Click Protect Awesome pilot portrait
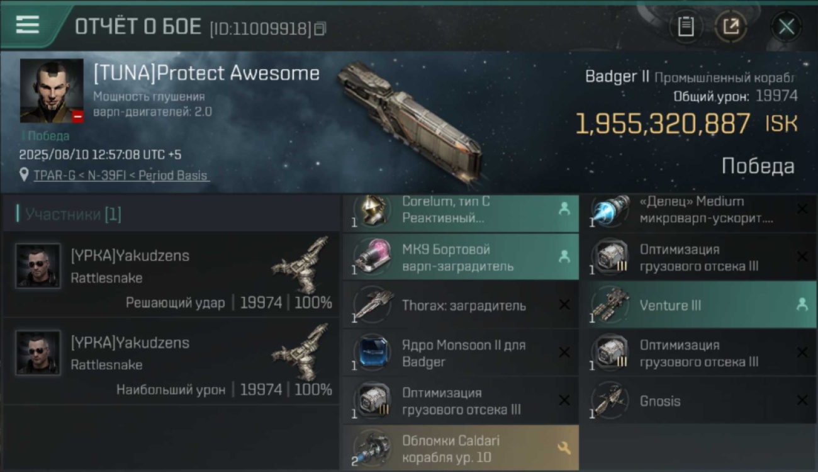 [x=52, y=91]
